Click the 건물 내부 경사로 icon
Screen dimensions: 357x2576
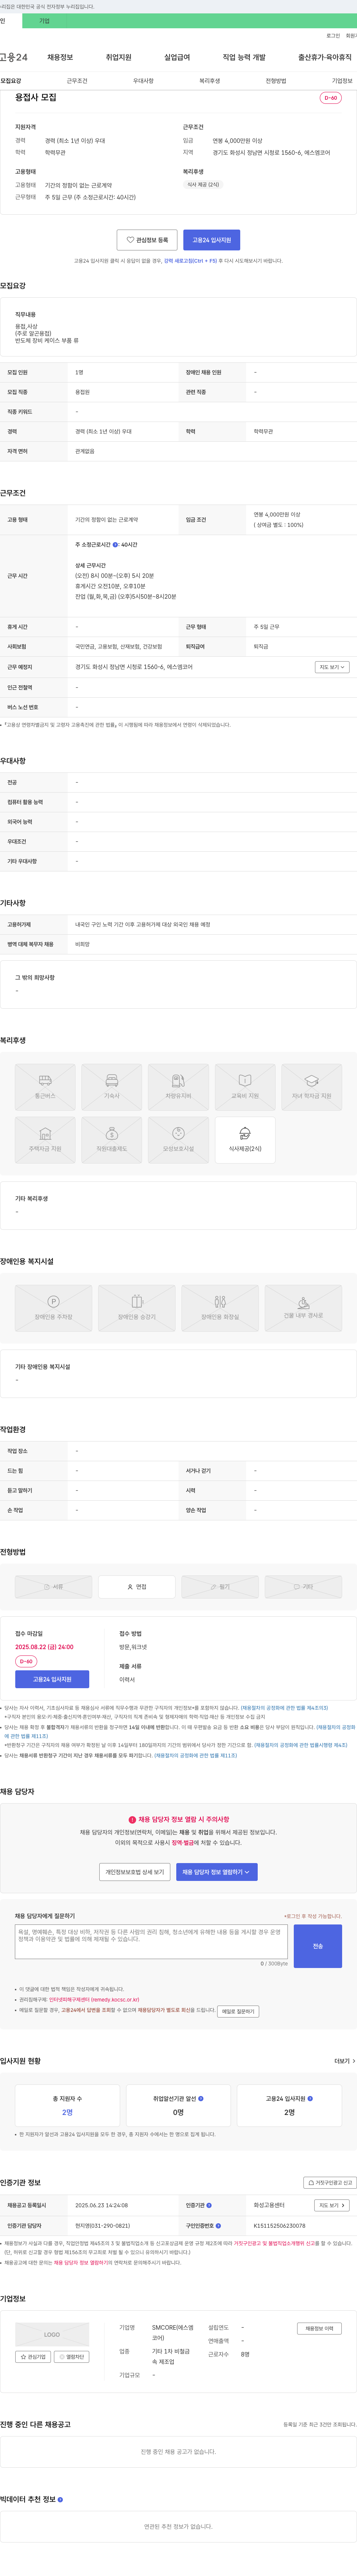click(303, 1307)
